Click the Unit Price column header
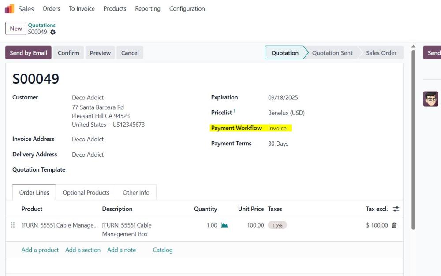The width and height of the screenshot is (441, 276). [x=251, y=209]
